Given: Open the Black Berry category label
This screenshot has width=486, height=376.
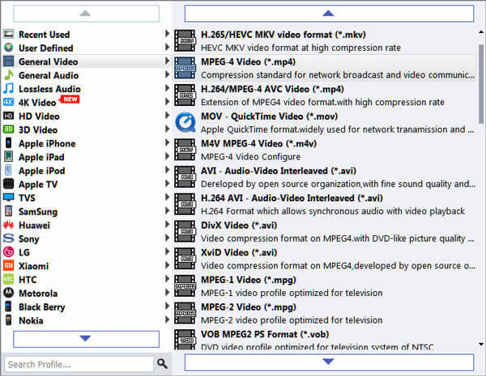Looking at the screenshot, I should tap(42, 307).
